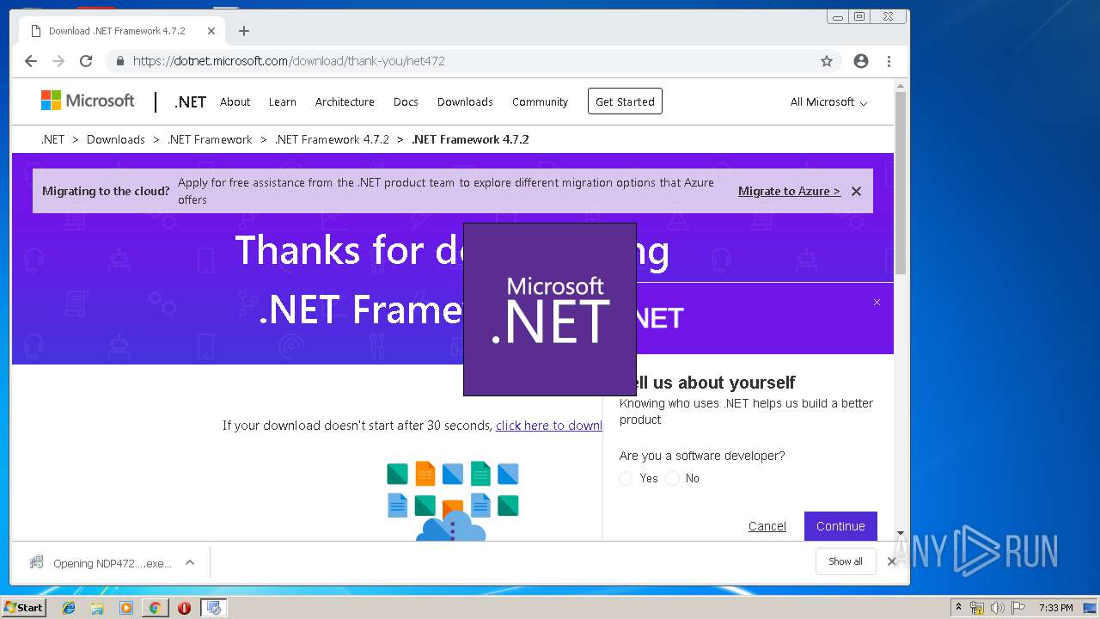This screenshot has width=1100, height=619.
Task: Go to .NET Framework breadcrumb
Action: point(210,139)
